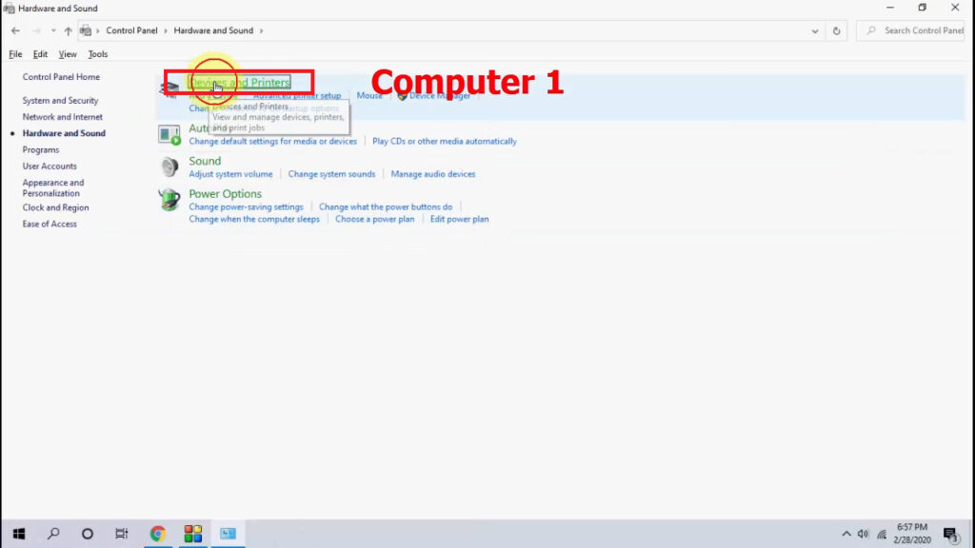Open the Tools menu
The width and height of the screenshot is (975, 548).
(97, 53)
